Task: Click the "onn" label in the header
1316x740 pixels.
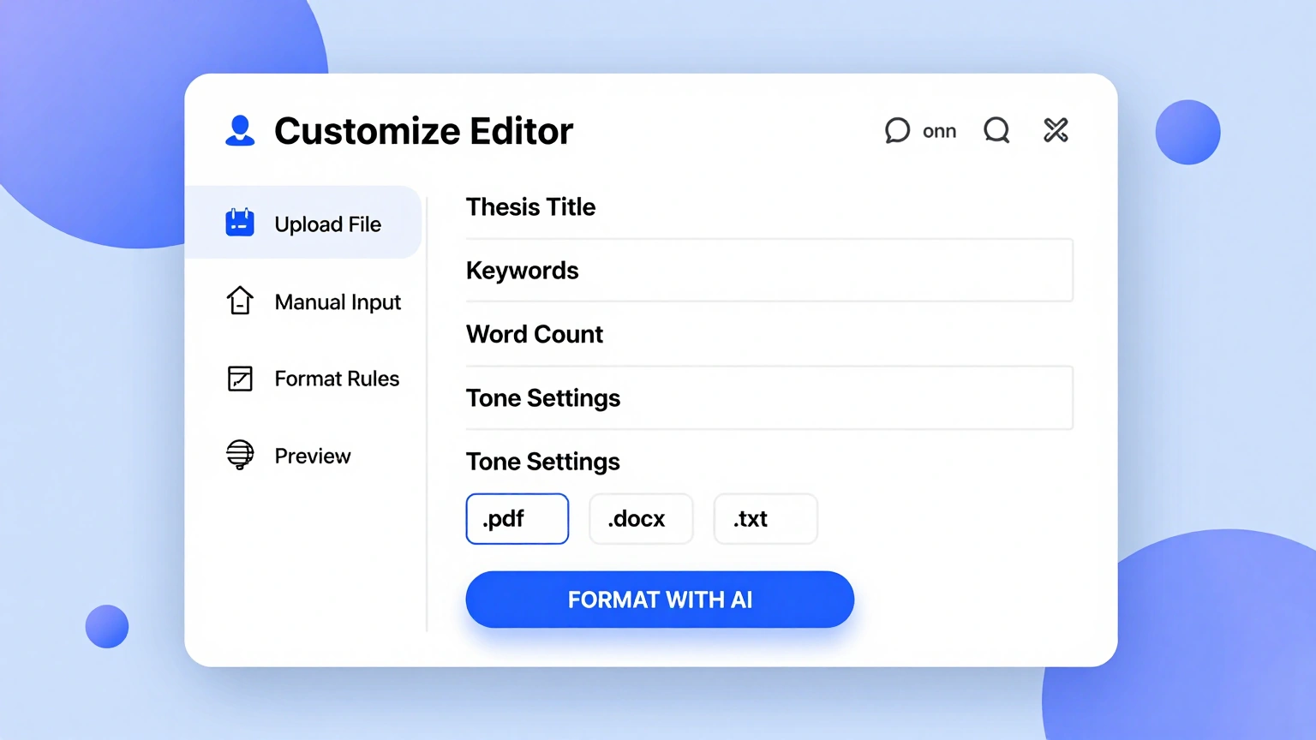Action: coord(939,131)
